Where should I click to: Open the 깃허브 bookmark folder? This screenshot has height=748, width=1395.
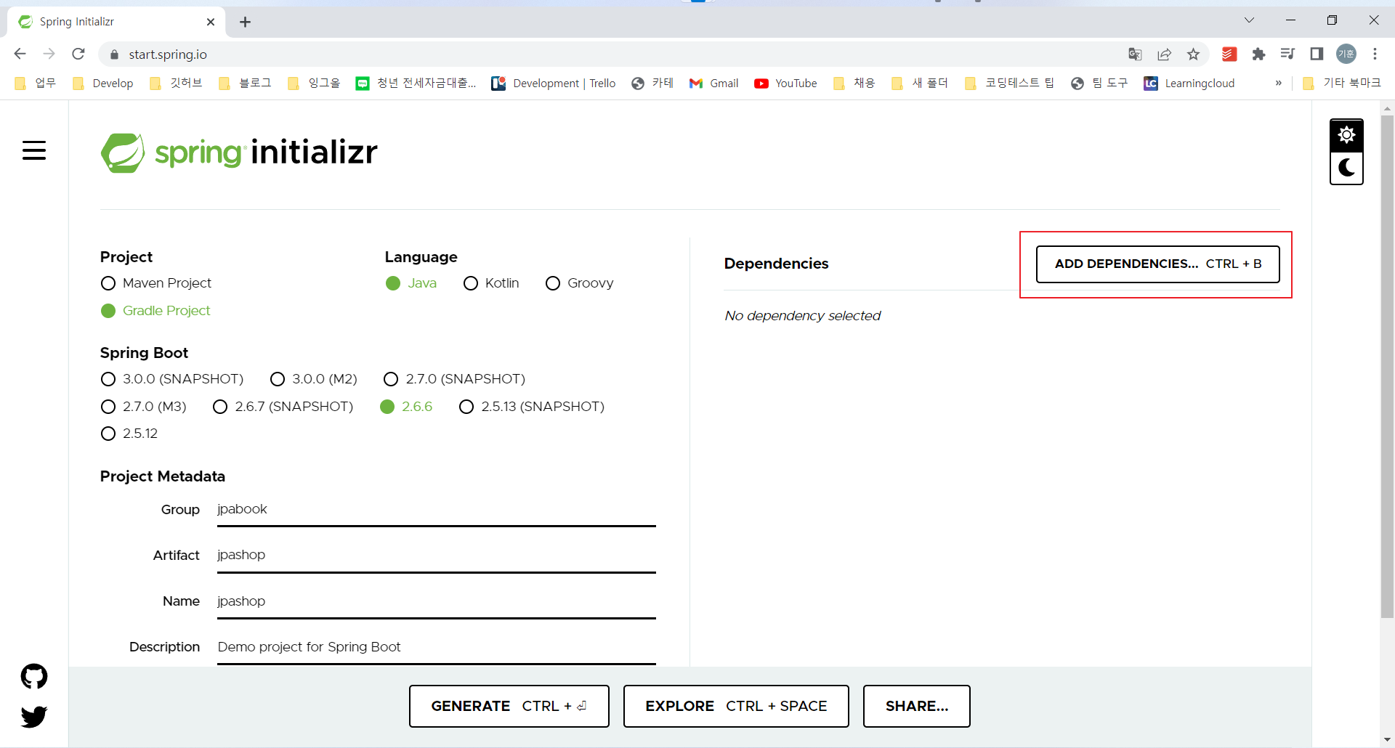coord(176,84)
